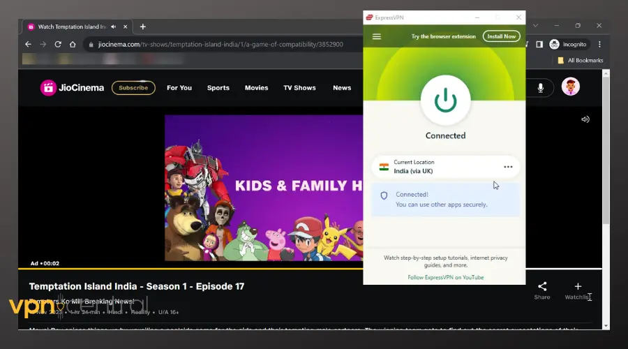Viewport: 628px width, 349px height.
Task: Close the Temptation Island tab
Action: tap(126, 27)
